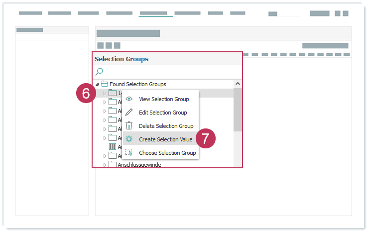This screenshot has height=233, width=369.
Task: Click the vertical scrollbar thumb of tree
Action: tap(238, 110)
